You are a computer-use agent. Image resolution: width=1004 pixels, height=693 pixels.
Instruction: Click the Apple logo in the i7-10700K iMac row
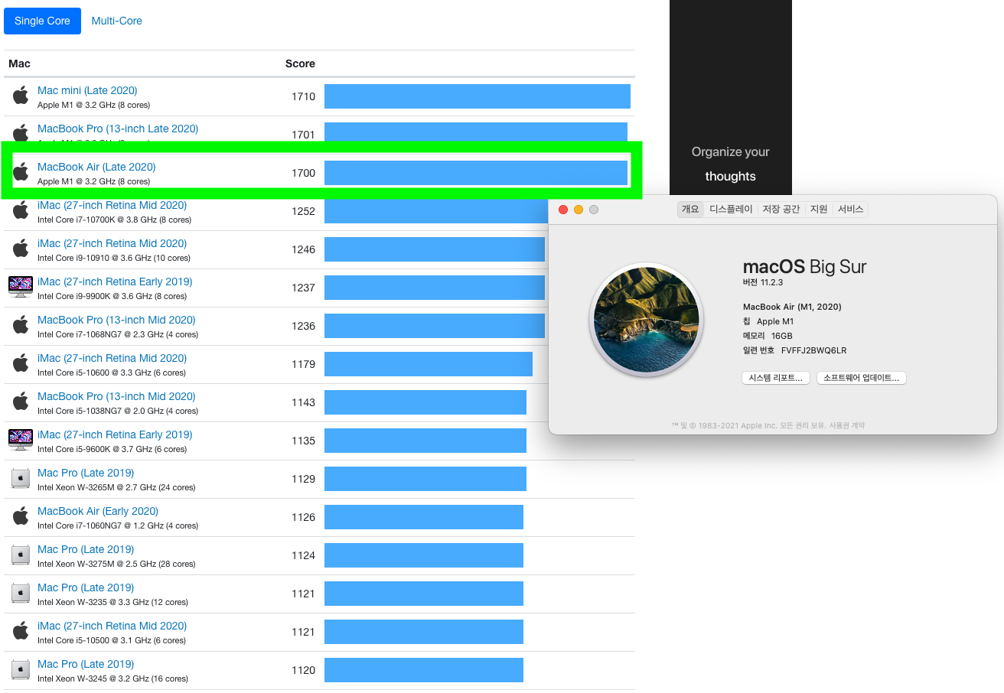tap(21, 210)
